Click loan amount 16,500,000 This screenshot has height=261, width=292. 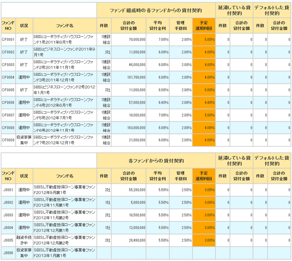(137, 215)
